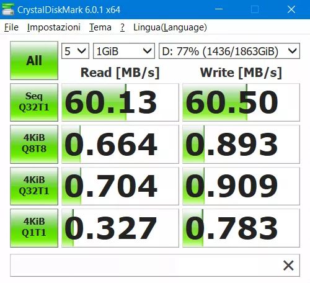This screenshot has height=283, width=310.
Task: Start the 4KiB Q8T8 test
Action: click(34, 144)
